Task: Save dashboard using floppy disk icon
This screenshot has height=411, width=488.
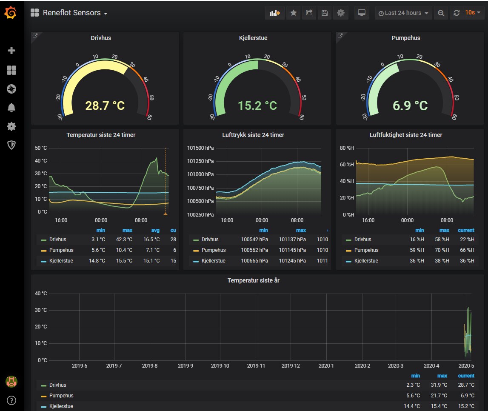Action: coord(325,13)
